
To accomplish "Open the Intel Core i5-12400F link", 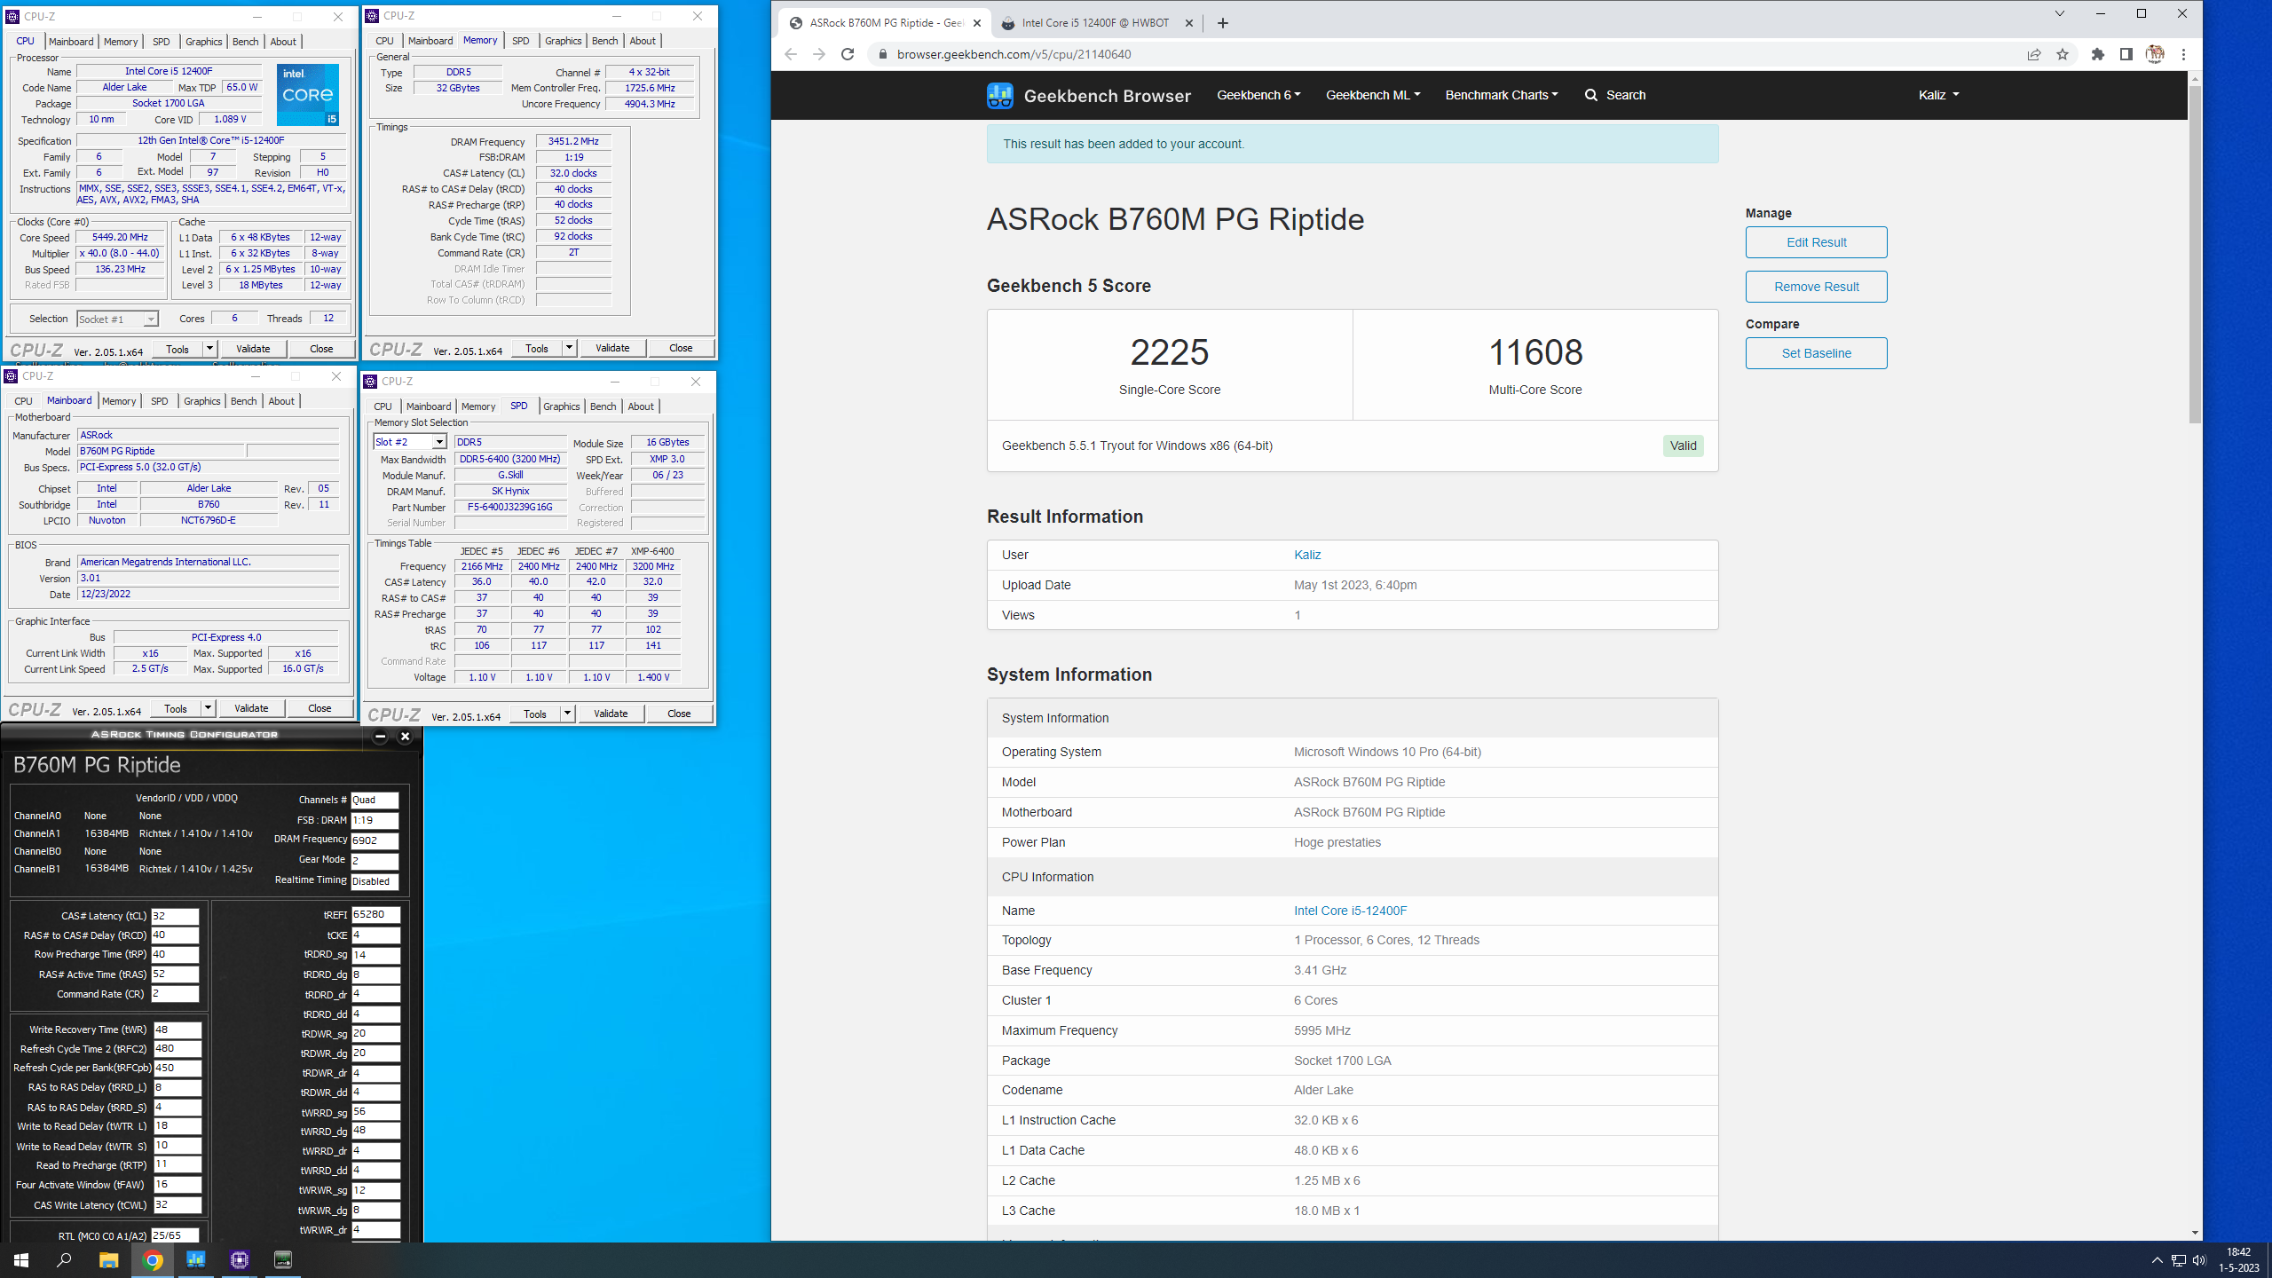I will pos(1350,911).
